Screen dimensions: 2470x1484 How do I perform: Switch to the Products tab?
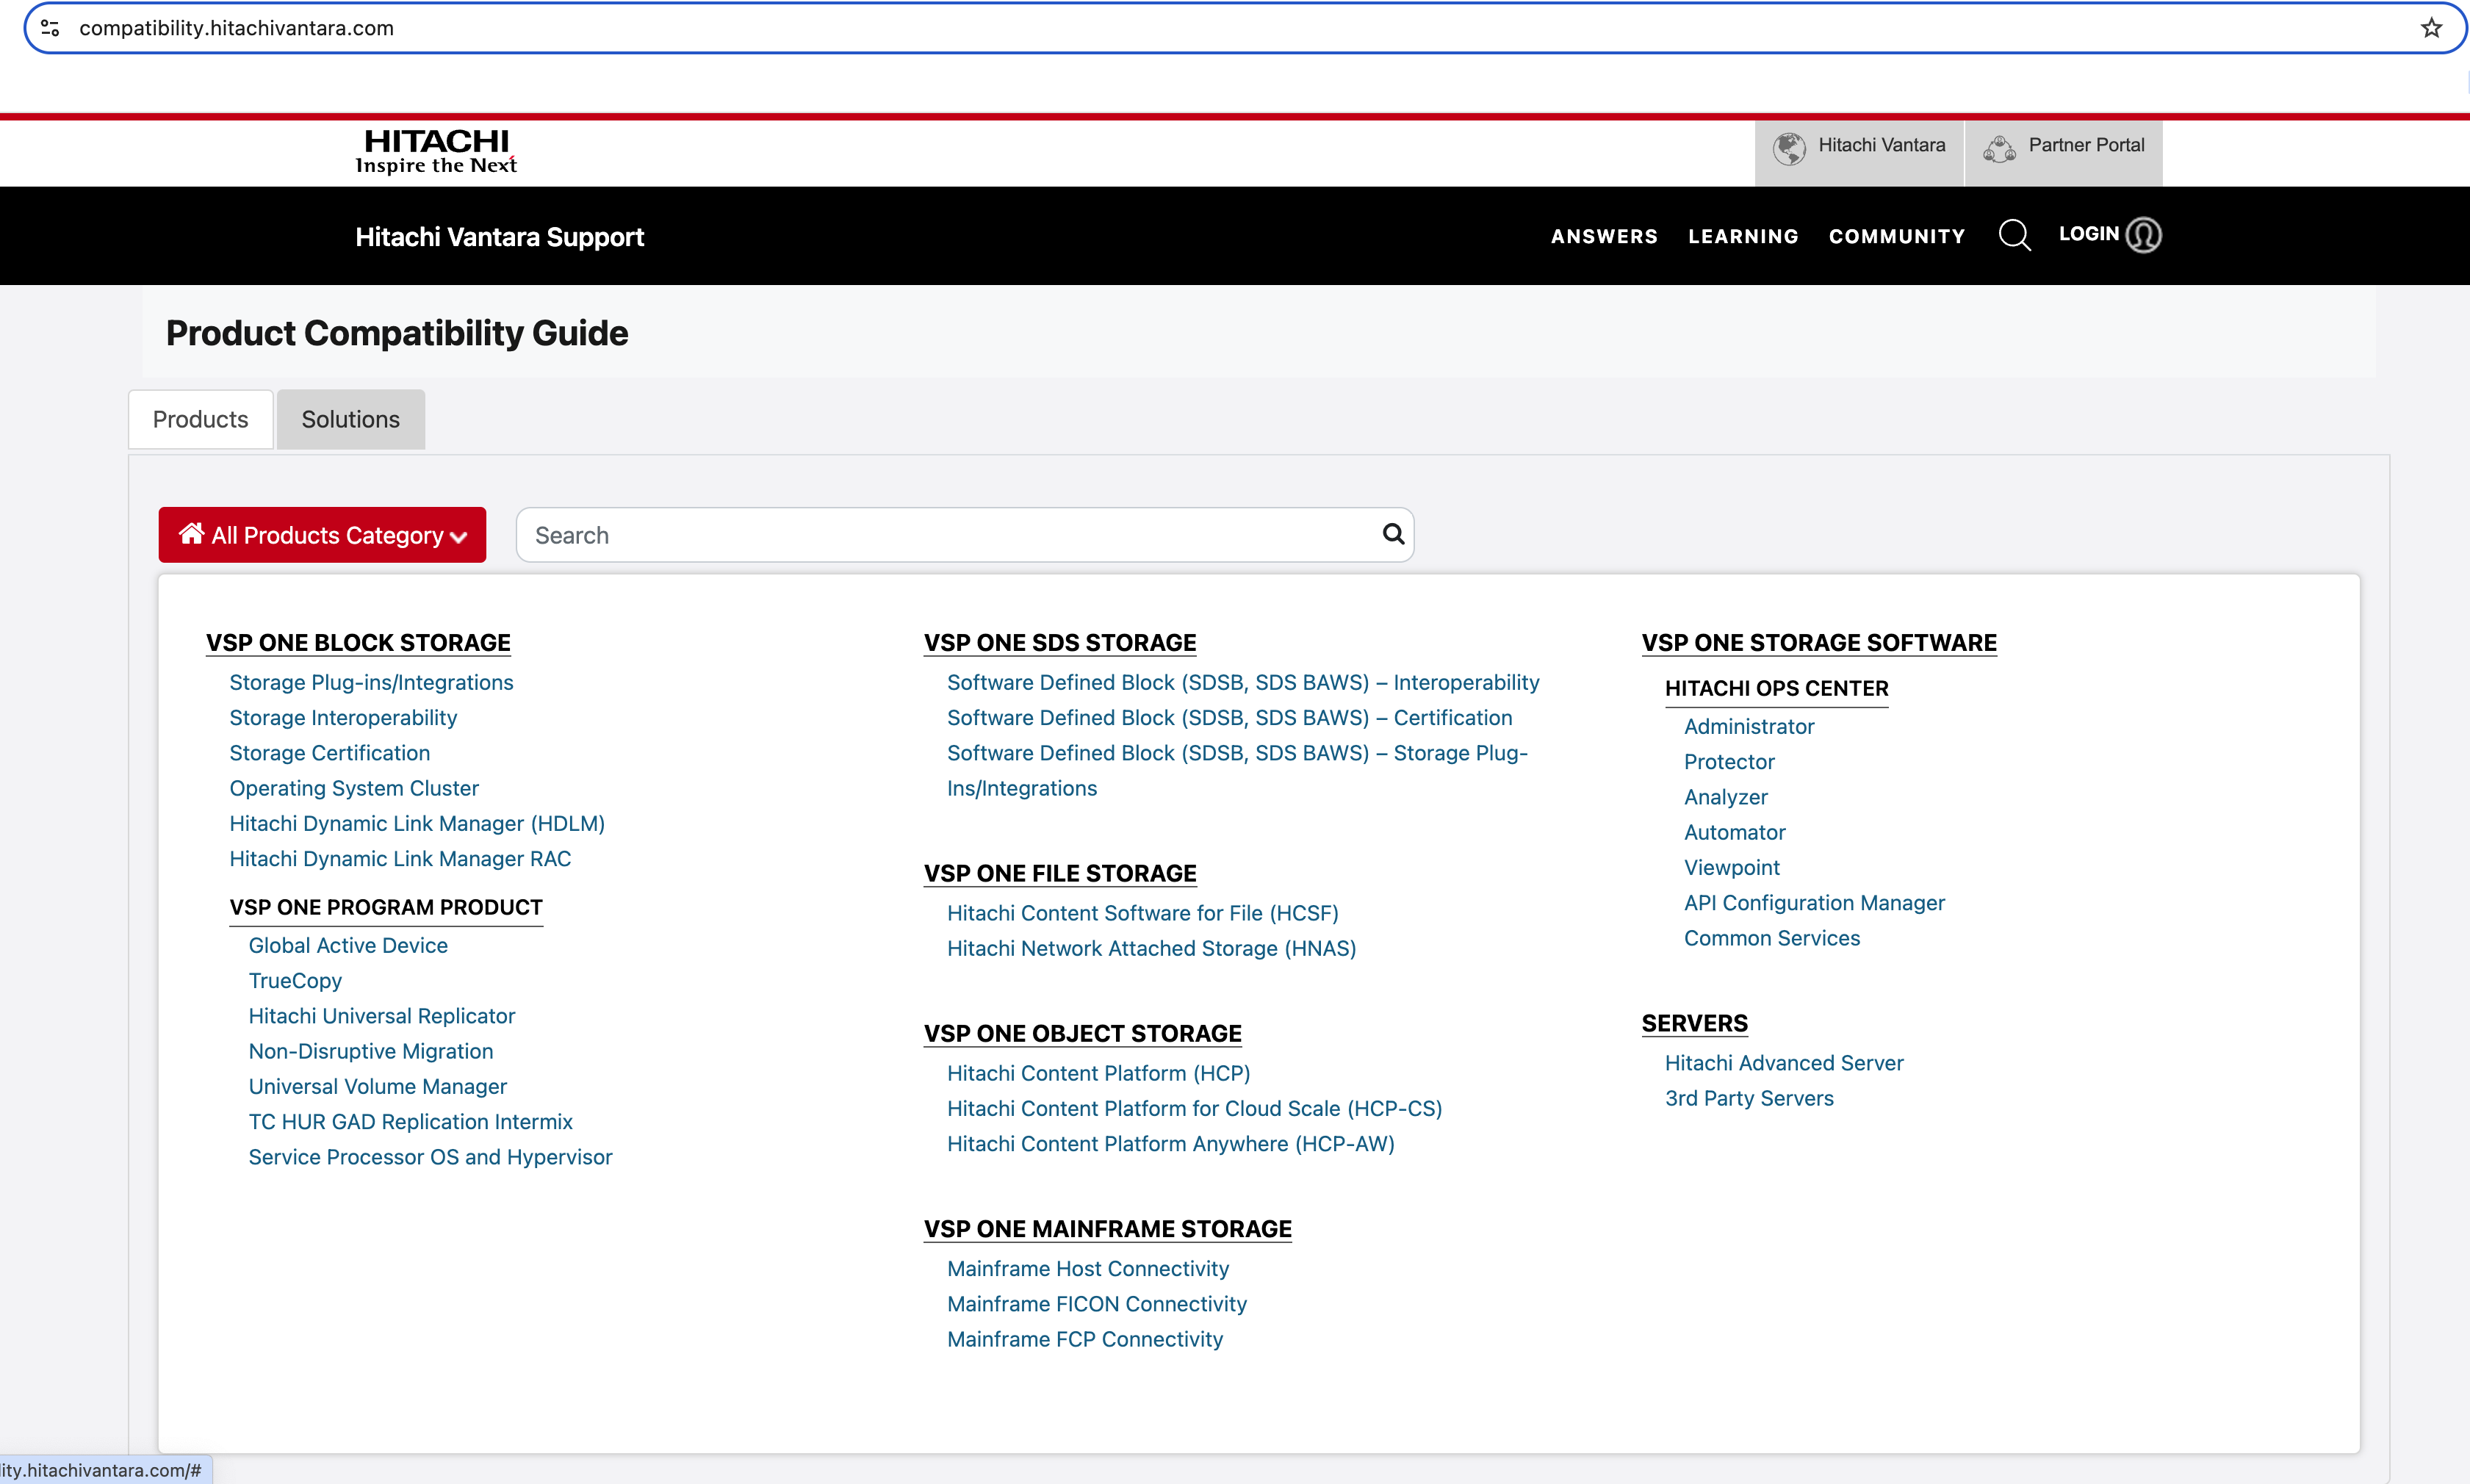[200, 419]
